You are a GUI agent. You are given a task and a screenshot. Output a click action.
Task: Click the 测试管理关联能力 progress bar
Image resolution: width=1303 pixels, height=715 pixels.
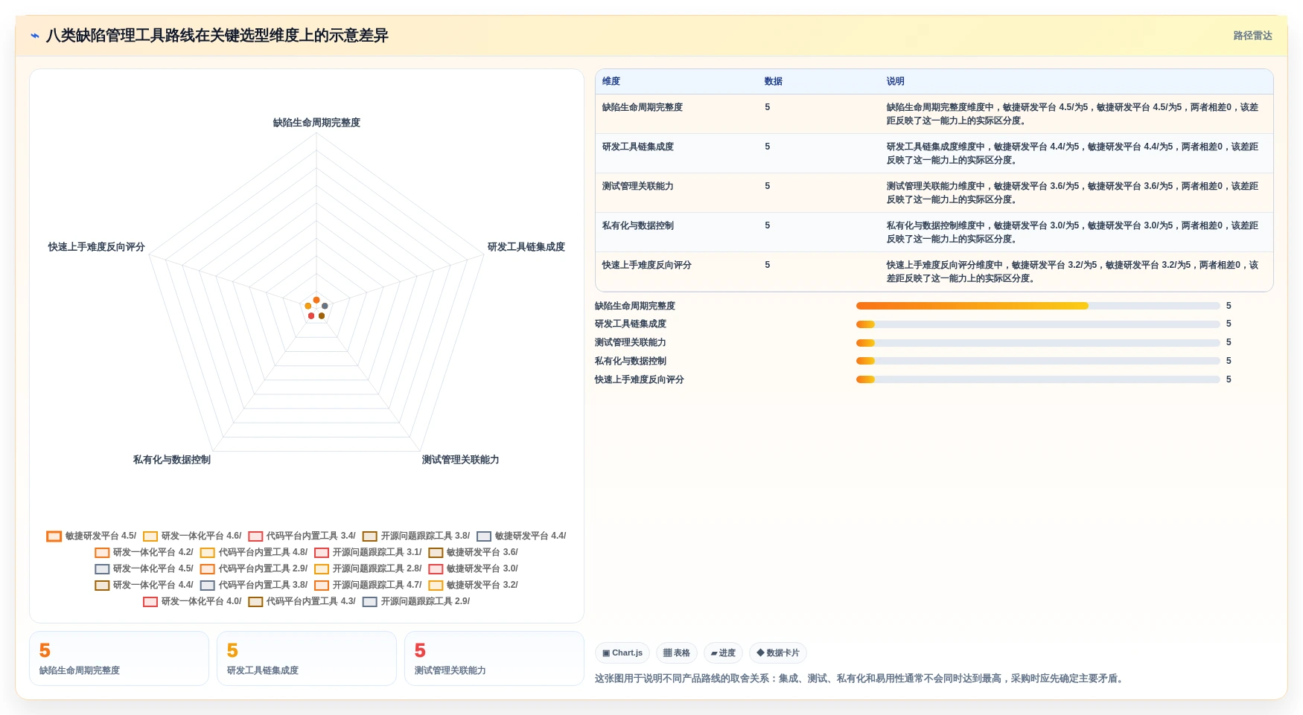click(x=1038, y=343)
